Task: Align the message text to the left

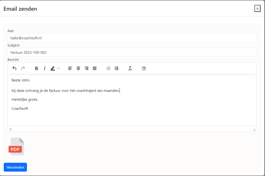Action: pos(70,68)
